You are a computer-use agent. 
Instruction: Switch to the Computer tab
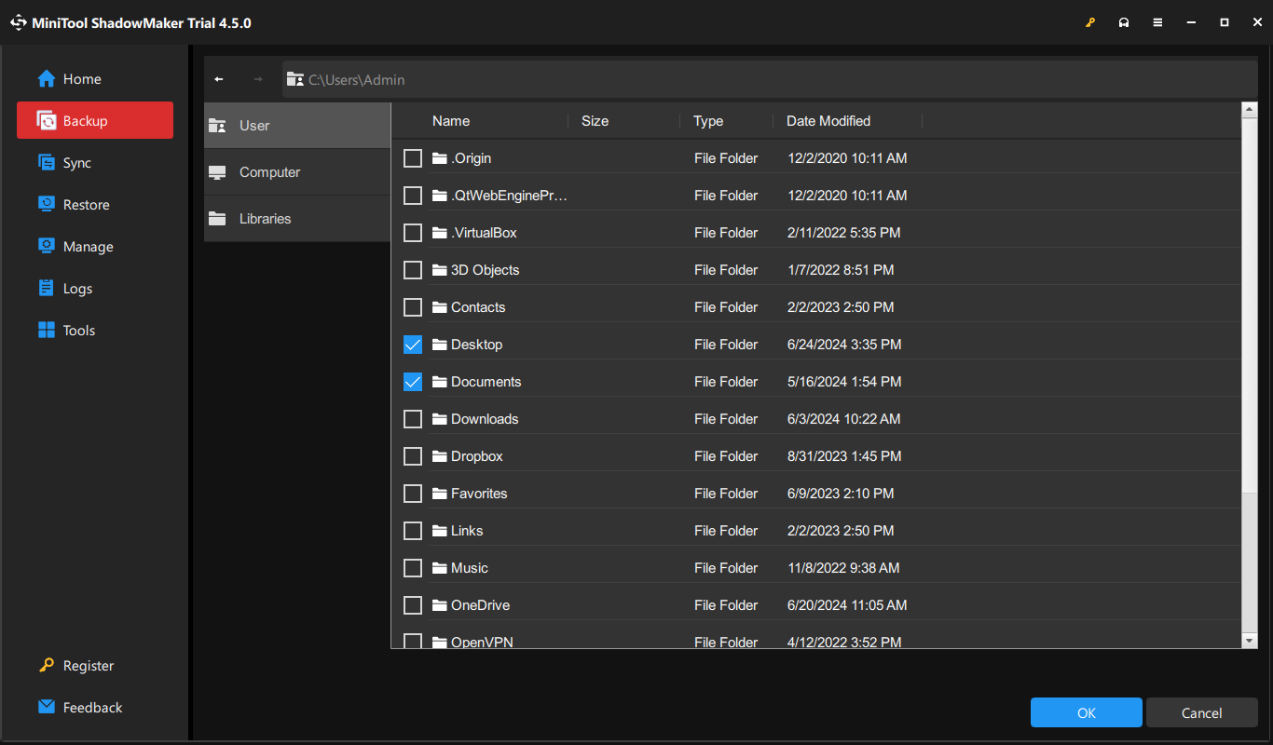[x=269, y=172]
